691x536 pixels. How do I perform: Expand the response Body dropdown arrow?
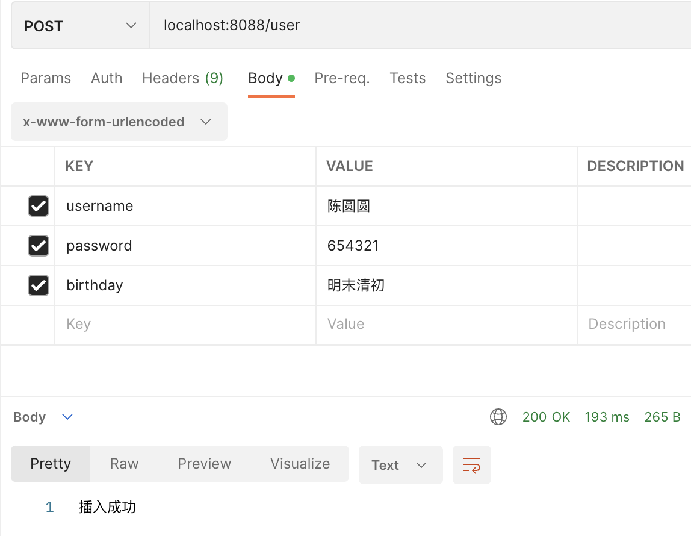point(67,417)
